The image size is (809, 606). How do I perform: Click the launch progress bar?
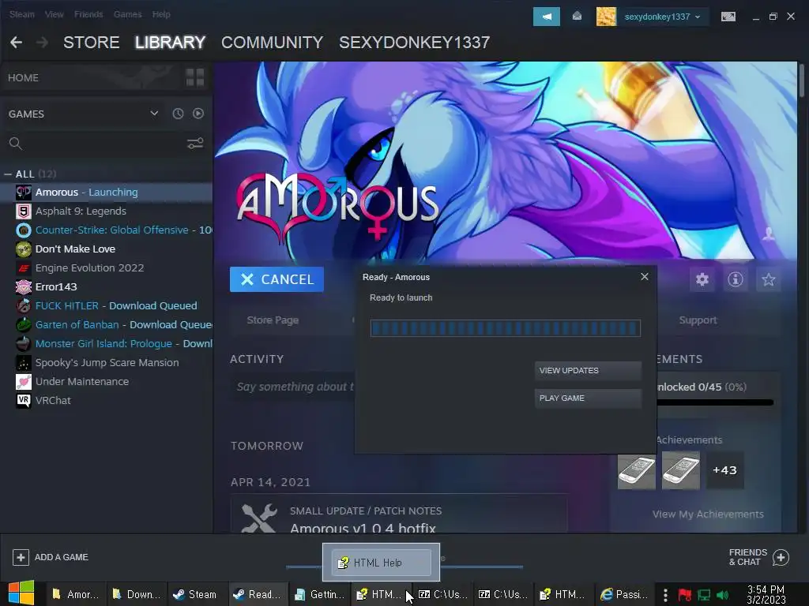click(x=505, y=328)
